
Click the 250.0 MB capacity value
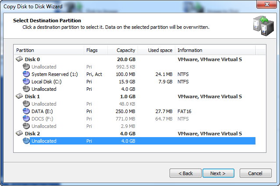[125, 111]
